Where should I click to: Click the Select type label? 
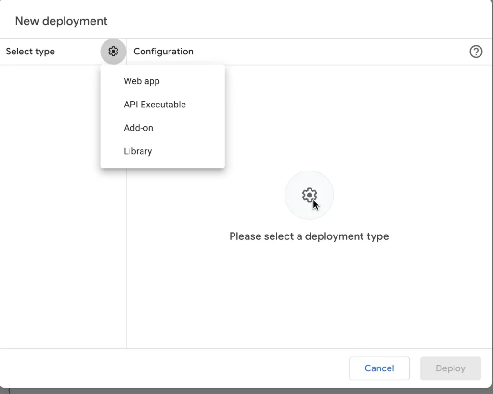pyautogui.click(x=30, y=52)
